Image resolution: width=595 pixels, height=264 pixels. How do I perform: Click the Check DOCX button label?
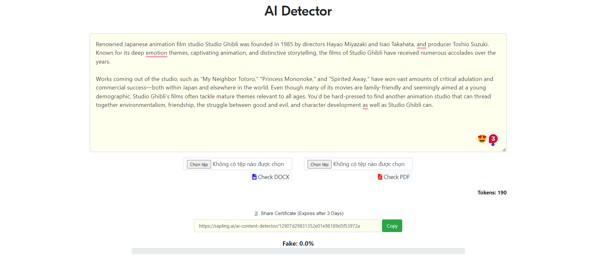(x=273, y=177)
